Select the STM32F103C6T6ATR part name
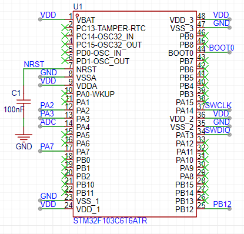This screenshot has height=234, width=244. tap(110, 221)
